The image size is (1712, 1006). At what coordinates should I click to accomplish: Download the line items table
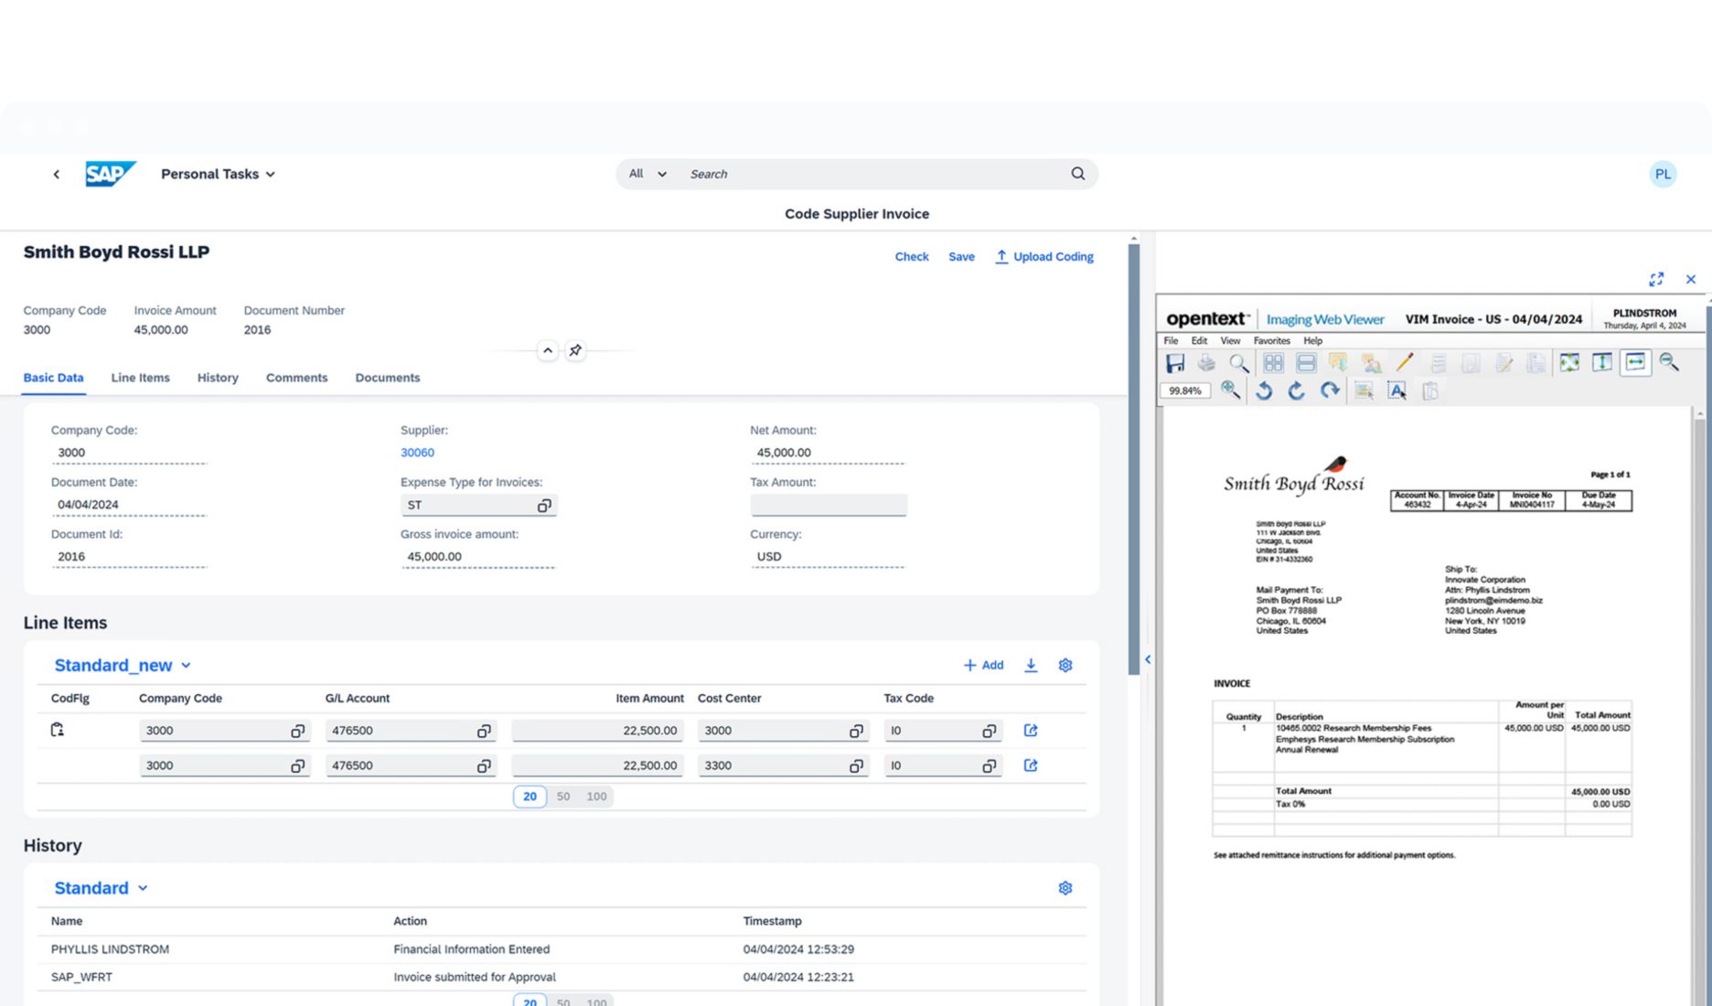coord(1031,665)
